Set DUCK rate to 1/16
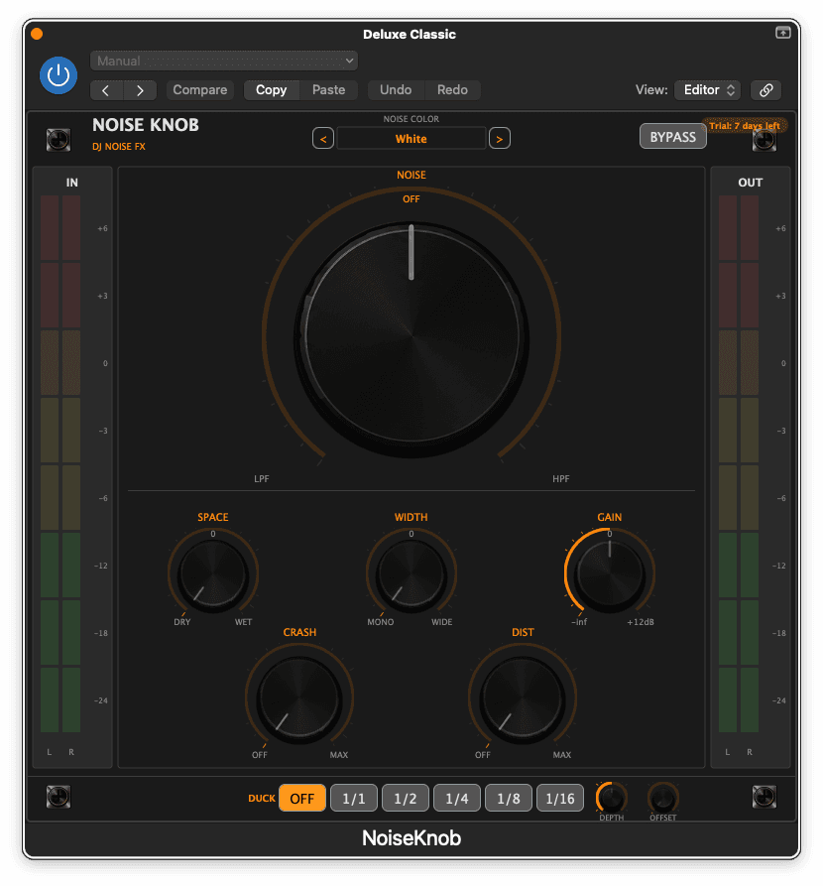The height and width of the screenshot is (886, 823). 560,798
